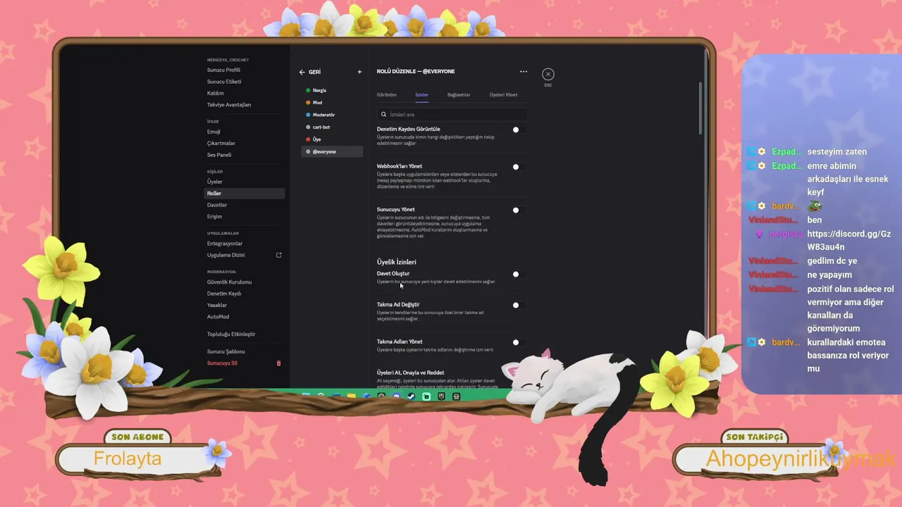Open the Moderatör role
Image resolution: width=902 pixels, height=507 pixels.
(332, 115)
